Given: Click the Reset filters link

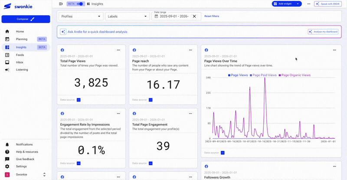Looking at the screenshot, I should point(212,16).
